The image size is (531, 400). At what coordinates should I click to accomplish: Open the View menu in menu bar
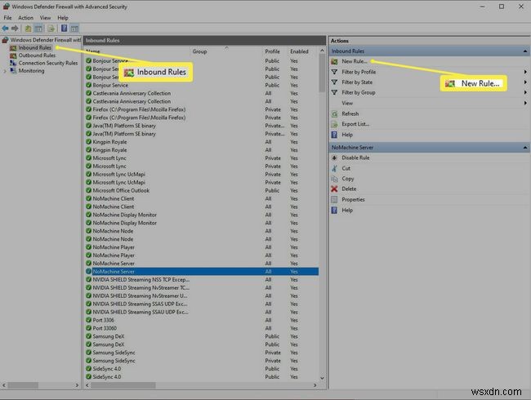(45, 18)
